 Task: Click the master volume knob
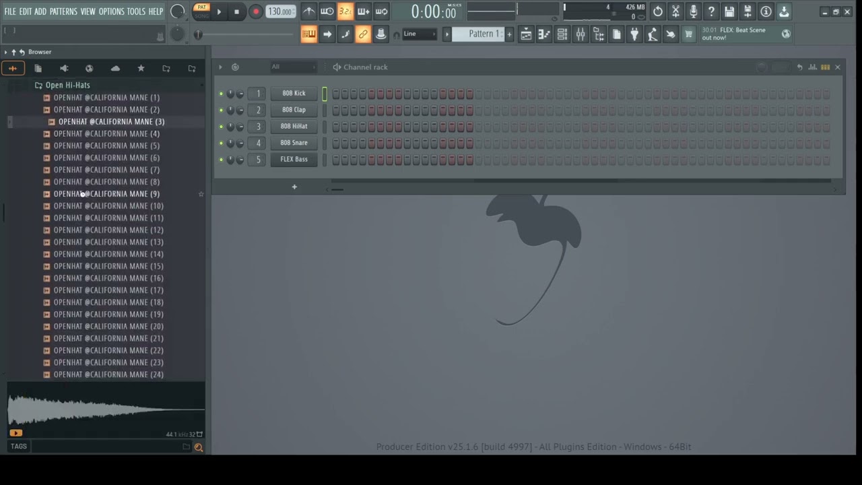click(x=177, y=11)
